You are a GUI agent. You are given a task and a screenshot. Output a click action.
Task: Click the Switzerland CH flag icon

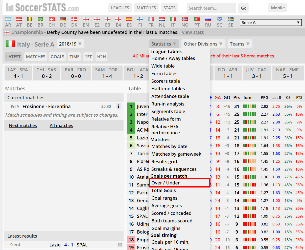coord(52,19)
